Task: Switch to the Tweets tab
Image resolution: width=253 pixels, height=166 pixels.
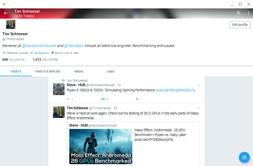Action: 16,71
